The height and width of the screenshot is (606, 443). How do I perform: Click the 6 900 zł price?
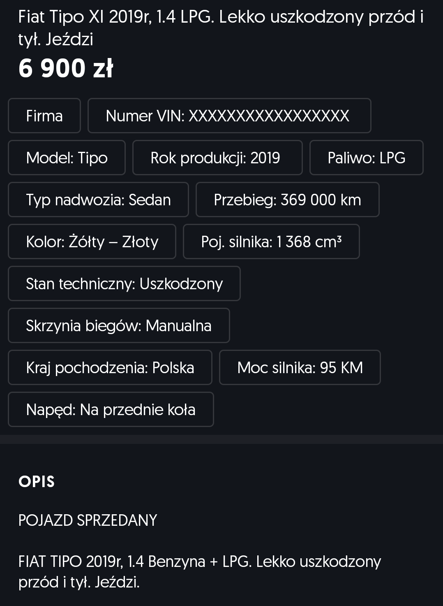click(x=66, y=68)
